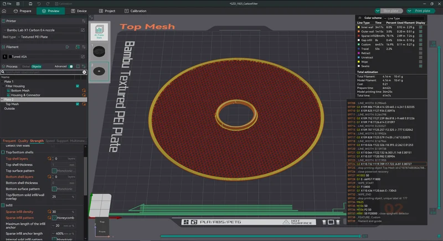The height and width of the screenshot is (241, 443).
Task: Click the AMS filament sync icon
Action: (x=78, y=47)
